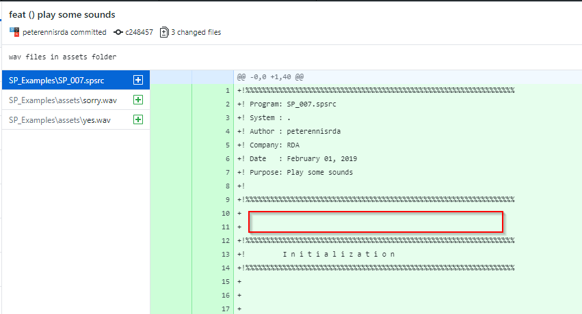Click the Date February 01, 2019 line
The height and width of the screenshot is (314, 582).
pyautogui.click(x=297, y=159)
